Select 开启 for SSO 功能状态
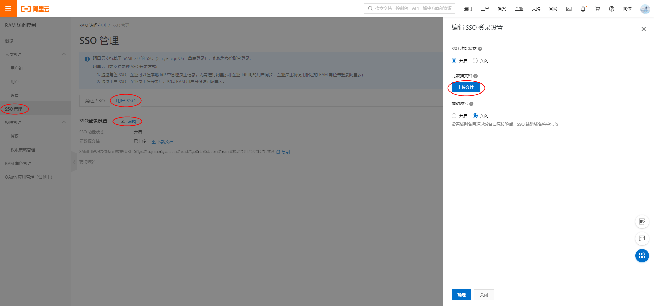Screen dimensions: 654x306 tap(454, 61)
